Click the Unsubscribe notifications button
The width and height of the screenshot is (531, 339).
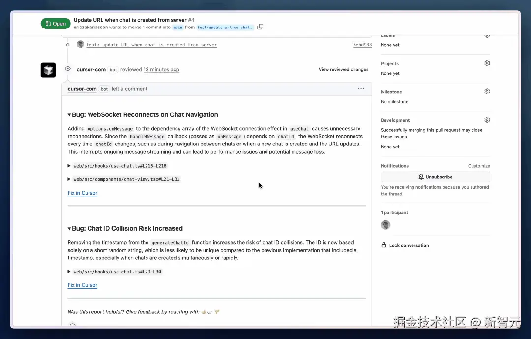(435, 177)
